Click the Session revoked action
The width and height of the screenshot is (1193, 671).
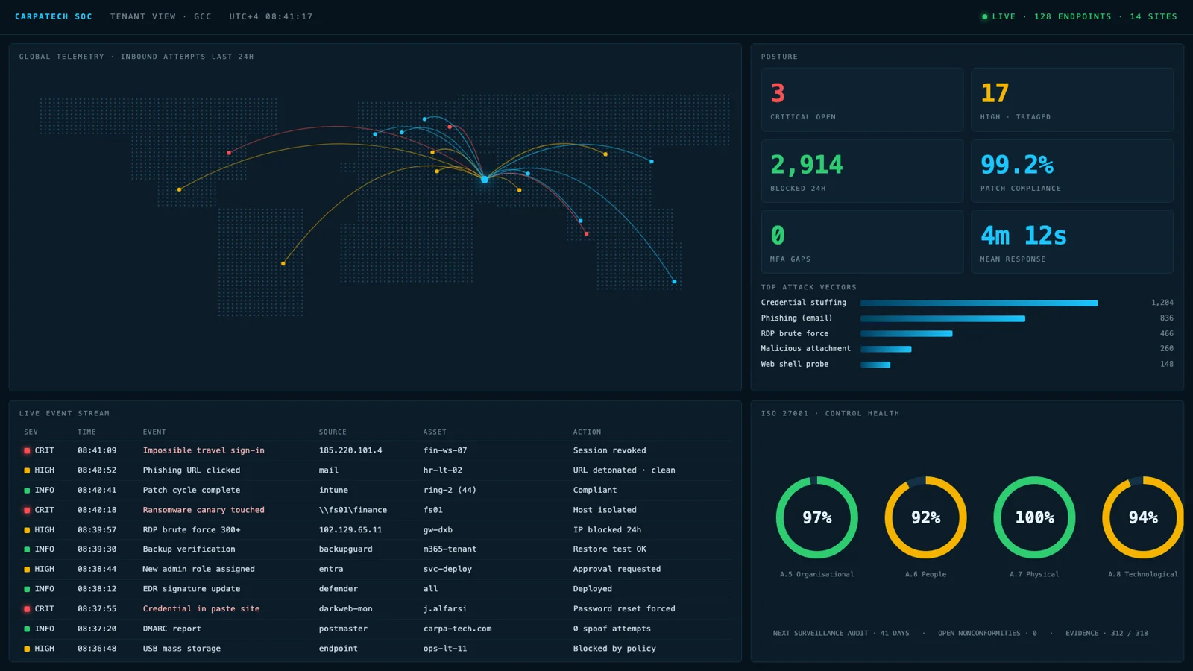[x=609, y=450]
